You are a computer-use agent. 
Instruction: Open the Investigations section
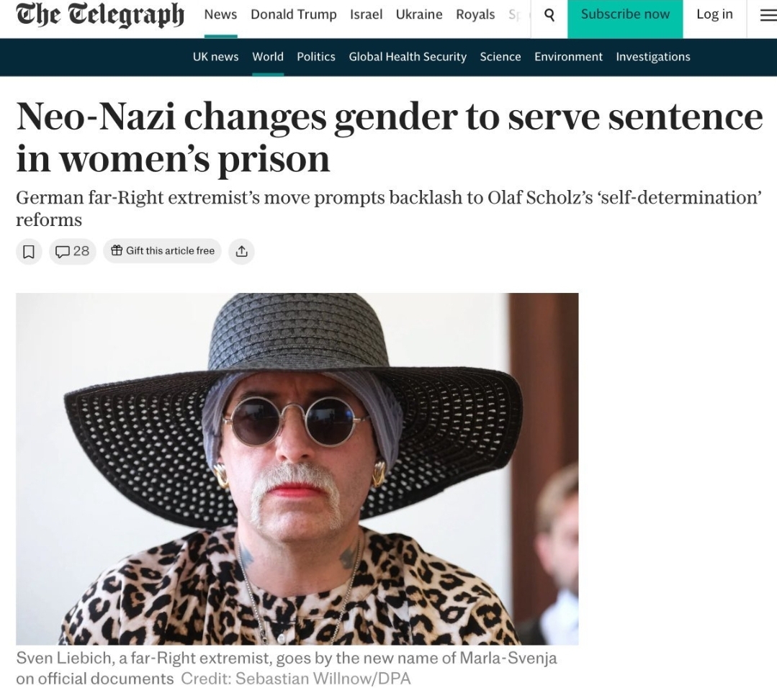pos(652,57)
